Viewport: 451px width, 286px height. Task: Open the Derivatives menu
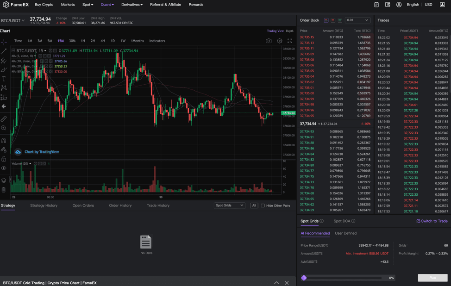coord(132,5)
